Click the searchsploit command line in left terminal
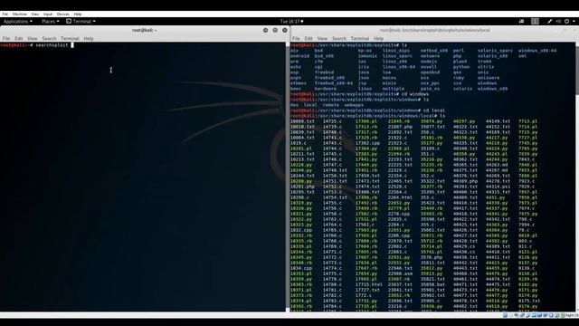 tap(37, 45)
